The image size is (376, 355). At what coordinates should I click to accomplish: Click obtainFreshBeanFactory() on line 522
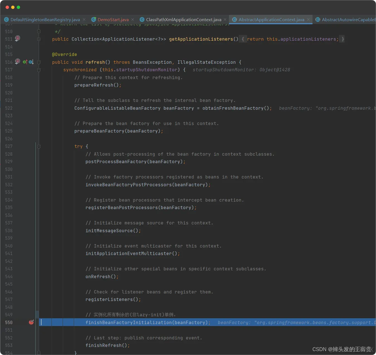(x=236, y=108)
